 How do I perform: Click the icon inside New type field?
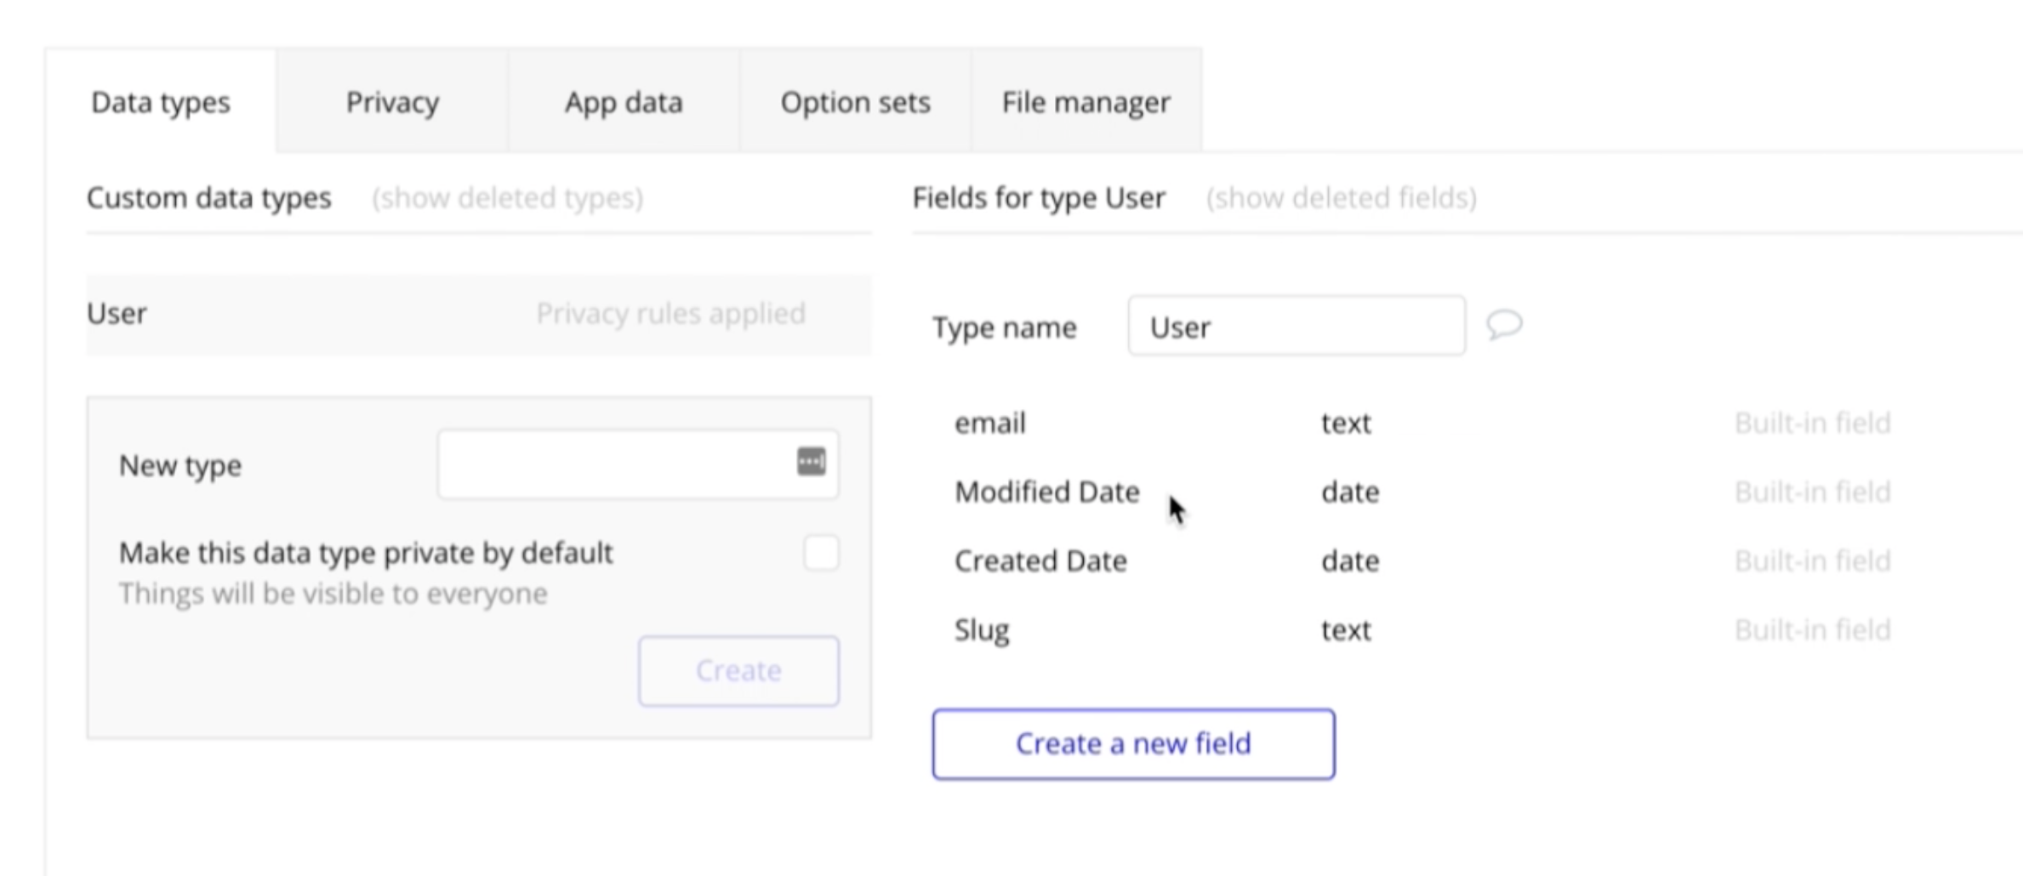pyautogui.click(x=811, y=462)
